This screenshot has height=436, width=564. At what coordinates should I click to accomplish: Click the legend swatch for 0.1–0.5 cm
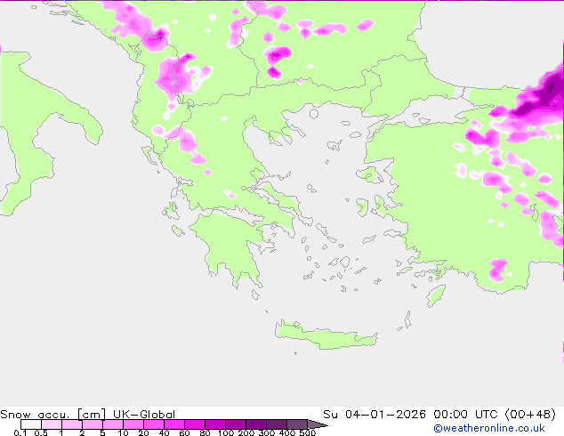pyautogui.click(x=31, y=424)
